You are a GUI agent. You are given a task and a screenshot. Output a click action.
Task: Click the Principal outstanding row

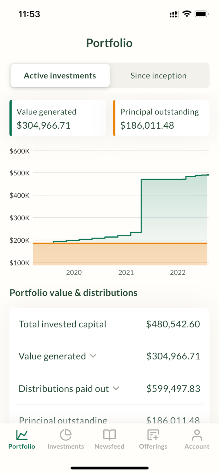(x=109, y=420)
